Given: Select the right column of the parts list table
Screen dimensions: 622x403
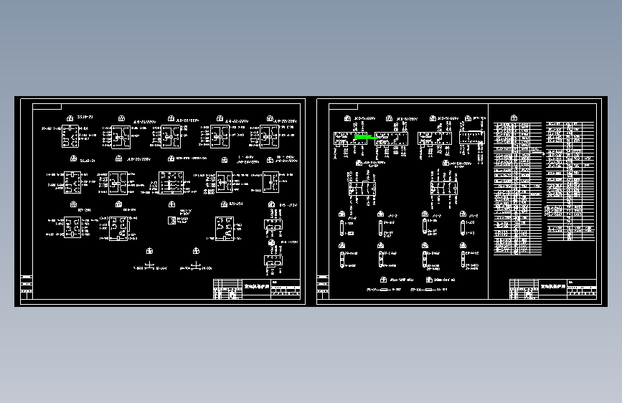Looking at the screenshot, I should [570, 181].
